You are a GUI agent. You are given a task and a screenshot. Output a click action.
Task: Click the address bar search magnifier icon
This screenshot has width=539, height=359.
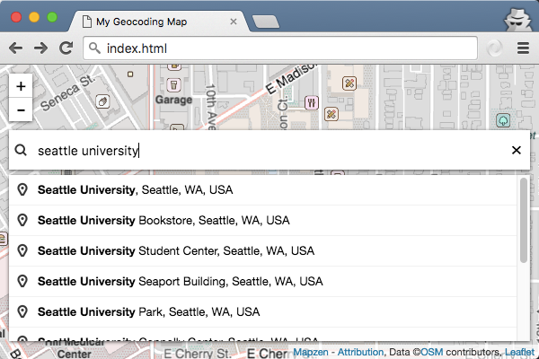pos(94,48)
